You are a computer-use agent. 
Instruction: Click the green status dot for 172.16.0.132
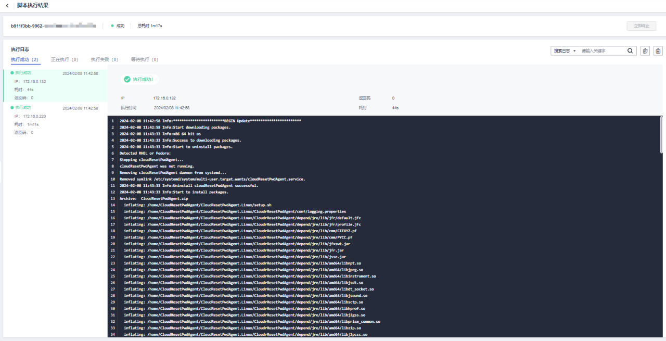[x=12, y=73]
